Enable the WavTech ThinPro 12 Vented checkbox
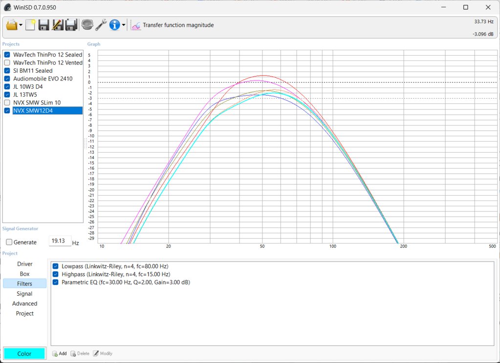The image size is (500, 363). coord(7,63)
